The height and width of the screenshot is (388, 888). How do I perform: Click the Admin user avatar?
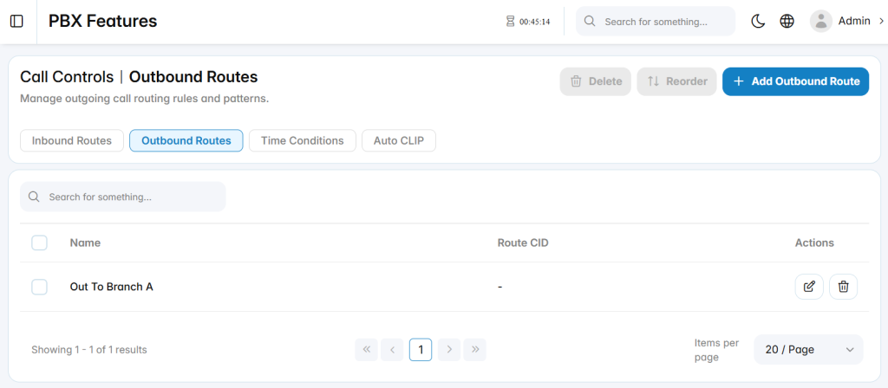coord(820,22)
